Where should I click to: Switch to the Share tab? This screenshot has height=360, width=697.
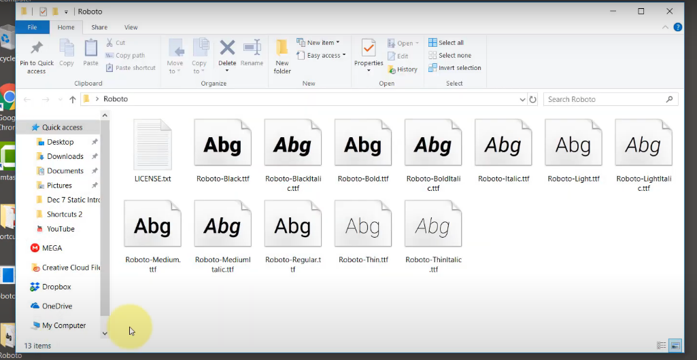[x=99, y=27]
